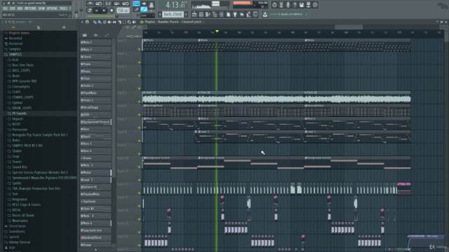Select the Select tool in playlist toolbar

pos(124,22)
